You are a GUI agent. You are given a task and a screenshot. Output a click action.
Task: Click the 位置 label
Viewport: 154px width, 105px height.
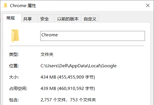tap(14, 66)
